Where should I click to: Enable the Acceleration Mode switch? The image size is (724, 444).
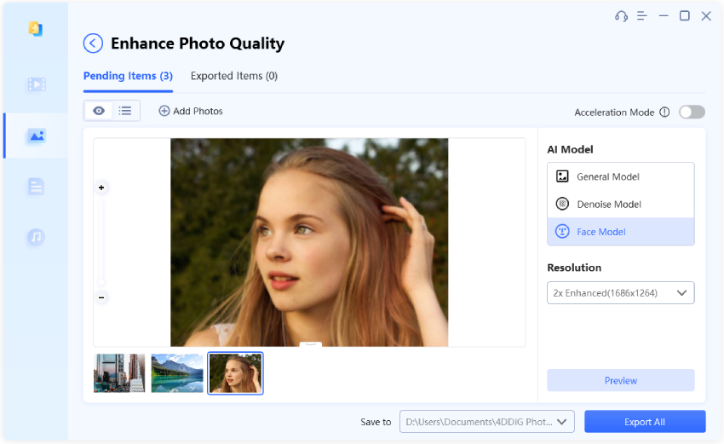coord(692,112)
